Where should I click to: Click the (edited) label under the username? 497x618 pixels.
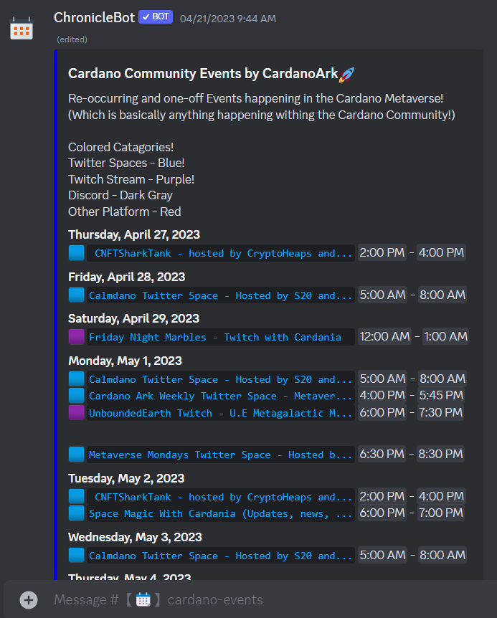point(72,39)
